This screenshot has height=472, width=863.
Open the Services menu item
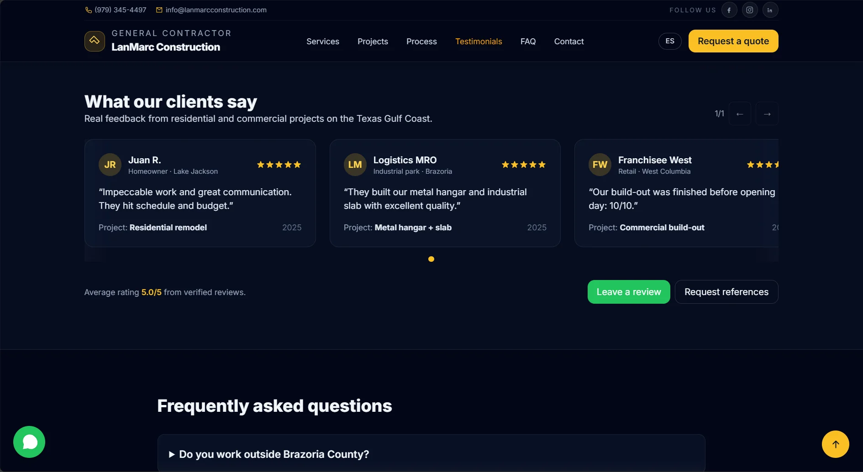pyautogui.click(x=322, y=41)
